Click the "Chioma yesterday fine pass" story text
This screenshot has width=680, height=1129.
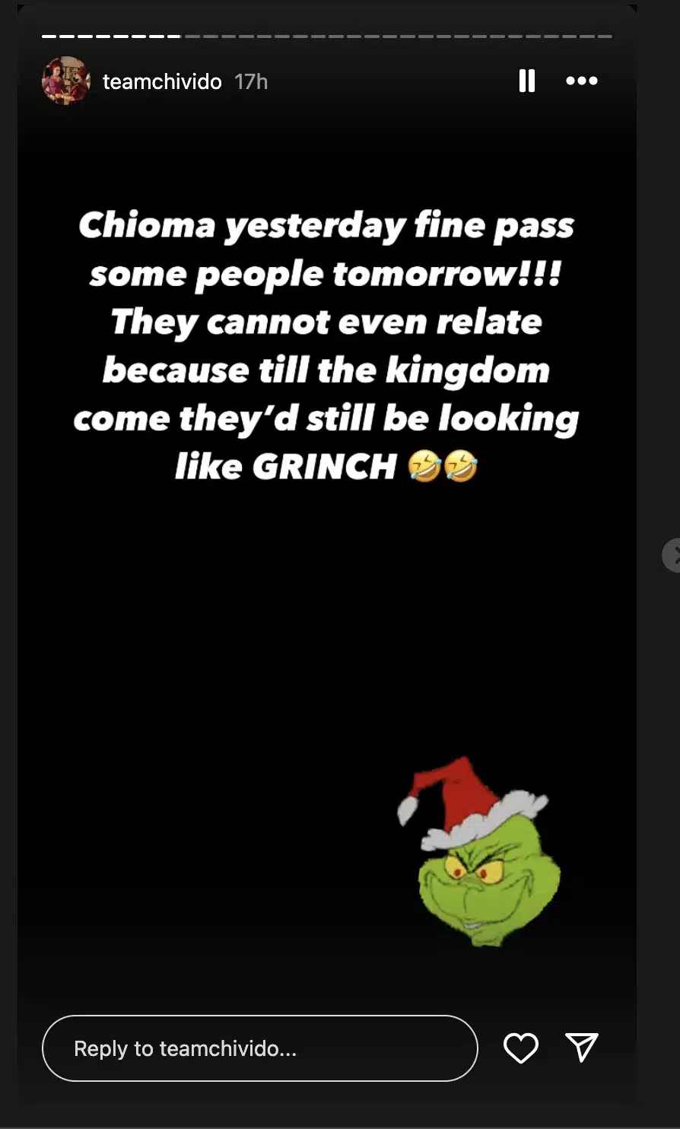[x=326, y=226]
